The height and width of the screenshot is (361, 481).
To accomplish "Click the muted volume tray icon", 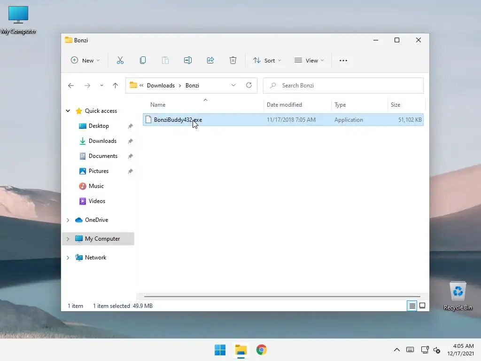I will pyautogui.click(x=437, y=350).
